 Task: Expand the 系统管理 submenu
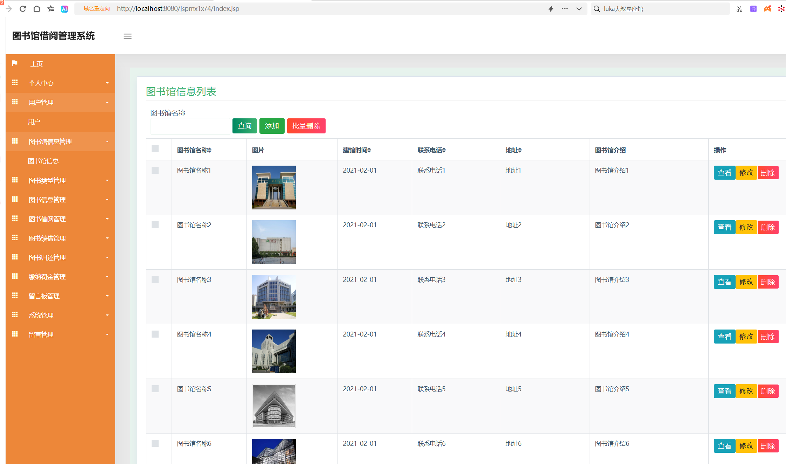click(x=41, y=315)
